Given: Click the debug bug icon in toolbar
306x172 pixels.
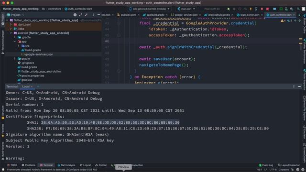Looking at the screenshot, I should (x=234, y=9).
